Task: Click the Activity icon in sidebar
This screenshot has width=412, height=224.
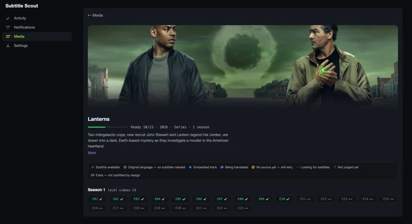Action: pos(8,18)
